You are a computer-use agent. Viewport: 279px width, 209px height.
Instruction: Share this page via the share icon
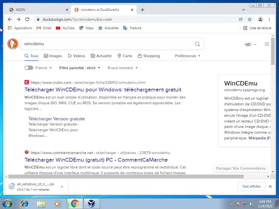pyautogui.click(x=241, y=19)
